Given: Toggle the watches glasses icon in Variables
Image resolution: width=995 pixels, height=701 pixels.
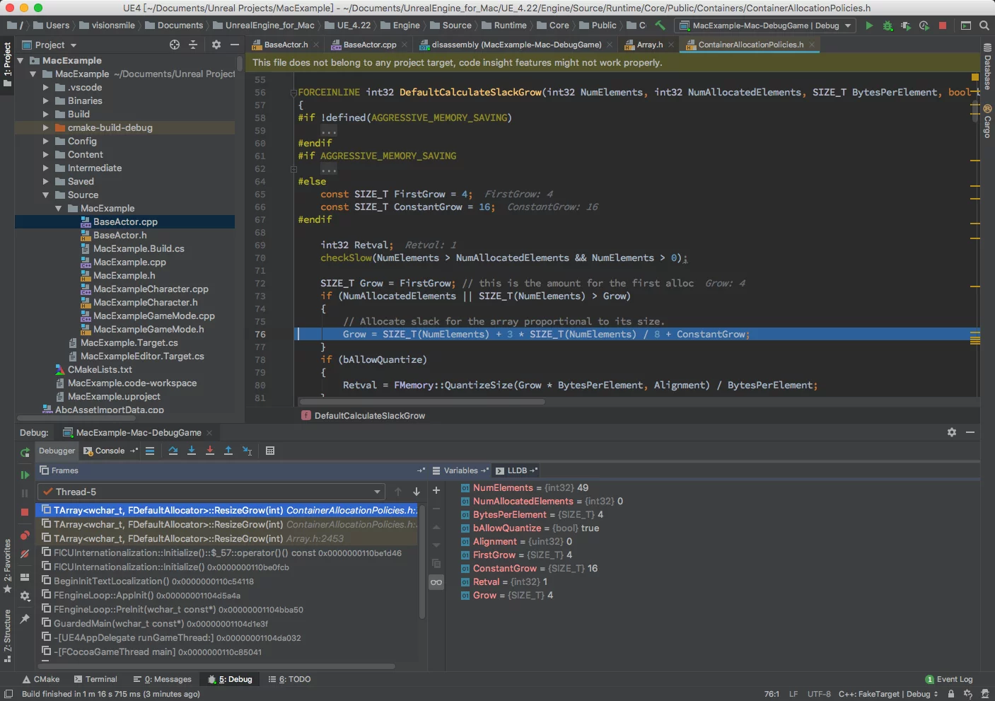Looking at the screenshot, I should pos(436,582).
